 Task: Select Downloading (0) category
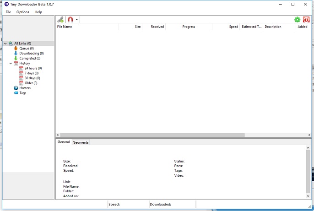(32, 53)
